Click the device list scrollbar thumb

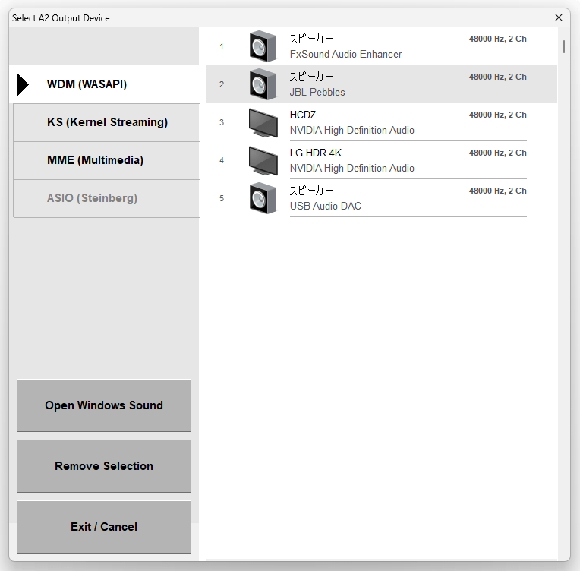point(564,46)
